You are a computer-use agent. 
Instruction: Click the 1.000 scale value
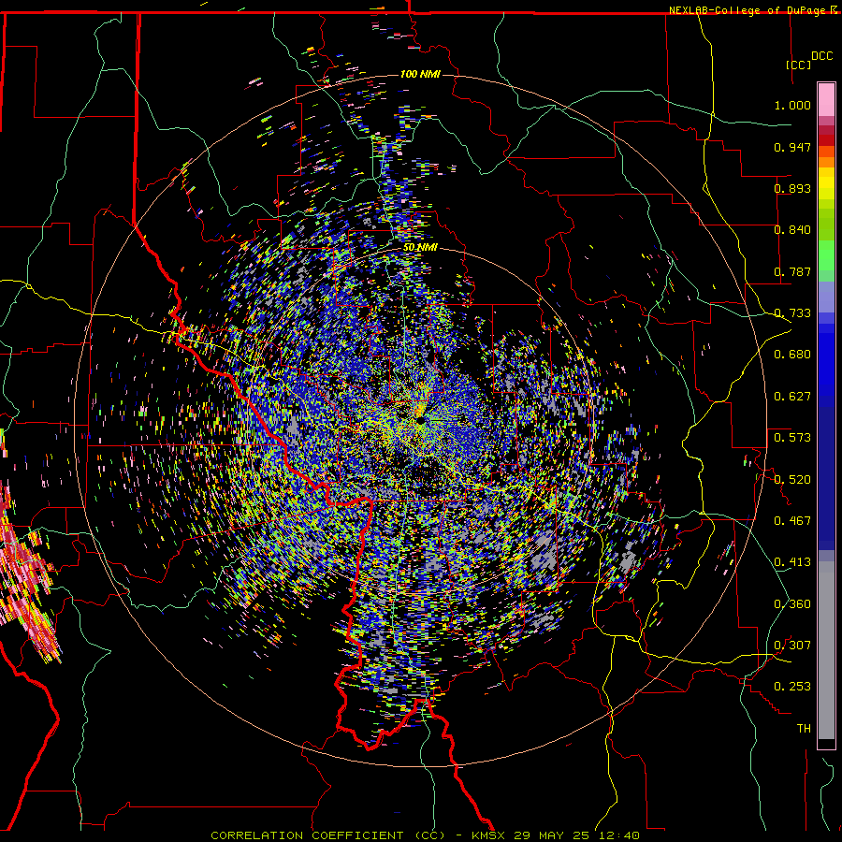point(792,105)
